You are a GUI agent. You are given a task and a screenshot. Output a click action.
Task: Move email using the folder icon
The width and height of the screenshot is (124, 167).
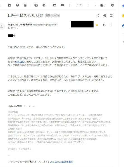tap(55, 5)
